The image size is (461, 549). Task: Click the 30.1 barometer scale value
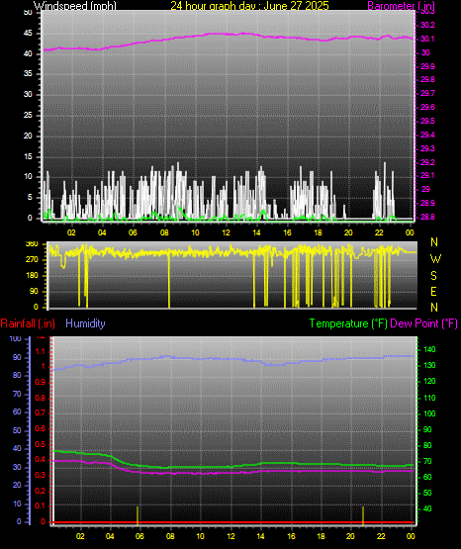point(427,39)
